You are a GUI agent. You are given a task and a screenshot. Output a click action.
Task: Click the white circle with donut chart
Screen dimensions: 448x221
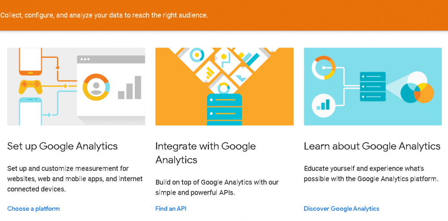324,69
